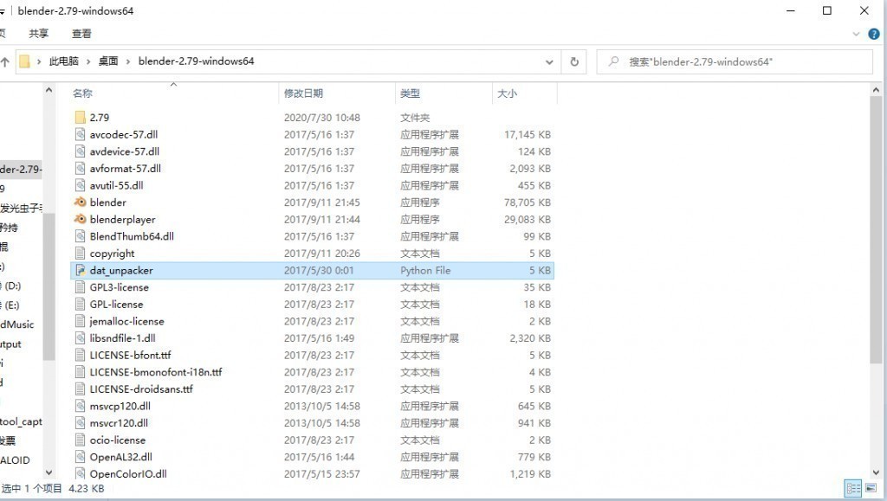Screen dimensions: 887x501
Task: Sort by 类型 column header
Action: point(410,93)
